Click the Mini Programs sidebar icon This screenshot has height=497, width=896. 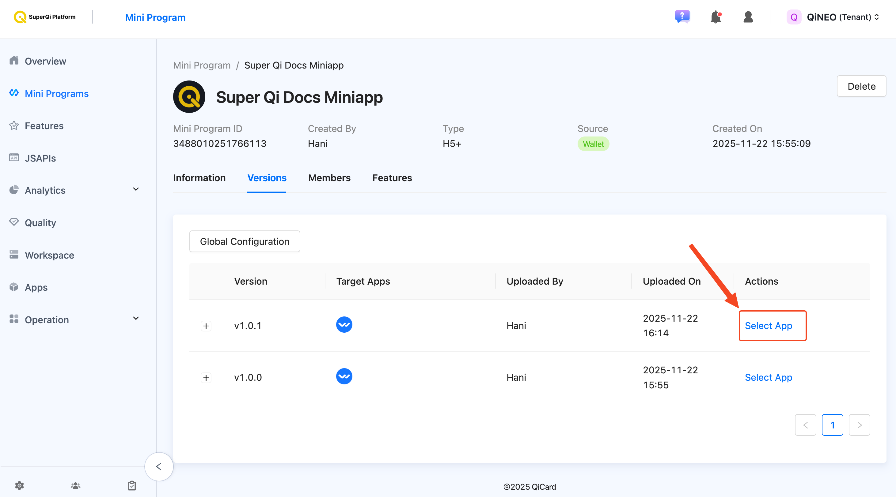(x=14, y=93)
